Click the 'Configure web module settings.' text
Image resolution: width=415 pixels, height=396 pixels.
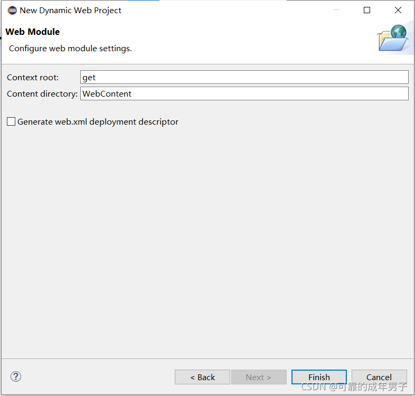coord(70,49)
